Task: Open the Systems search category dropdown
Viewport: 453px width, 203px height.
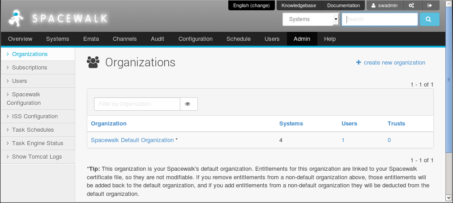Action: [311, 19]
